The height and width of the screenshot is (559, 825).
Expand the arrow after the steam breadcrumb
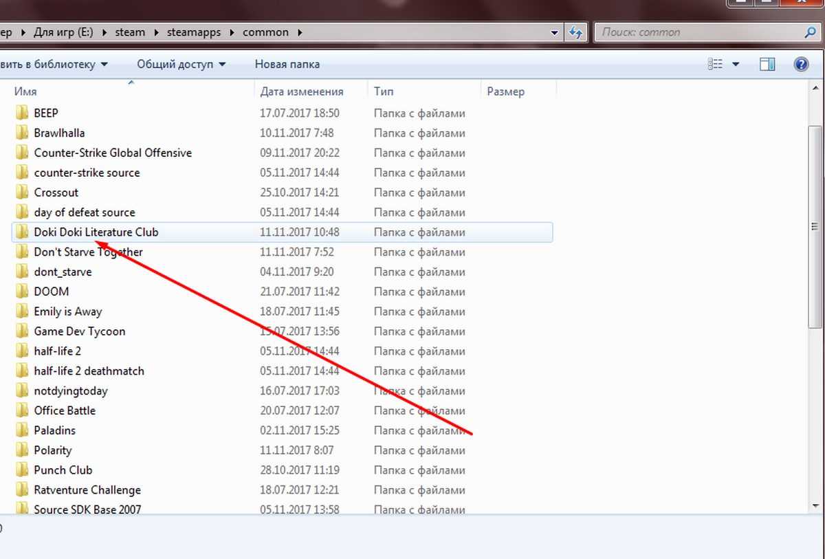pos(156,32)
